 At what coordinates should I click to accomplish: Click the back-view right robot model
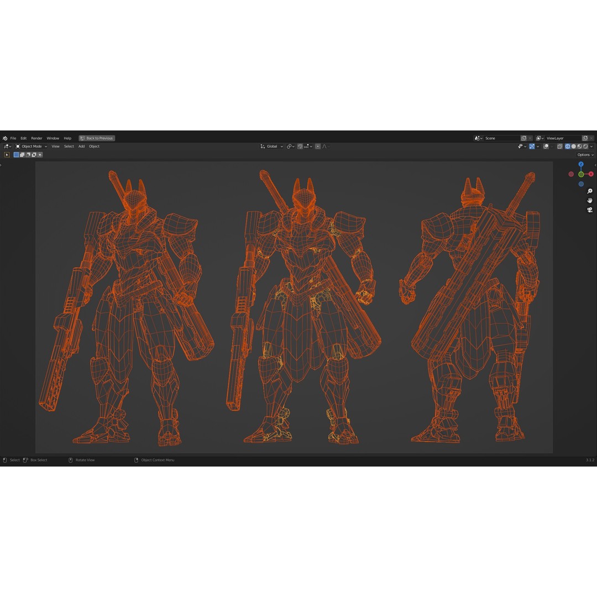470,308
